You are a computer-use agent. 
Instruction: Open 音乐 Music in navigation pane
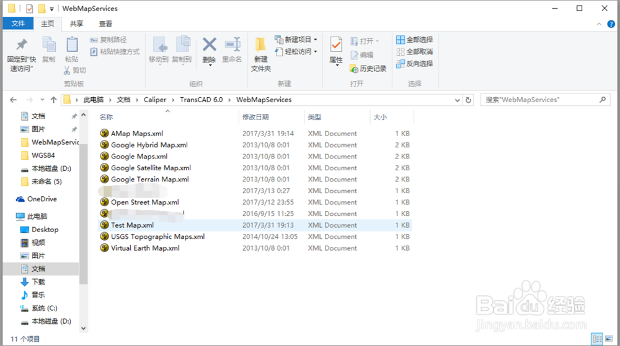click(38, 295)
